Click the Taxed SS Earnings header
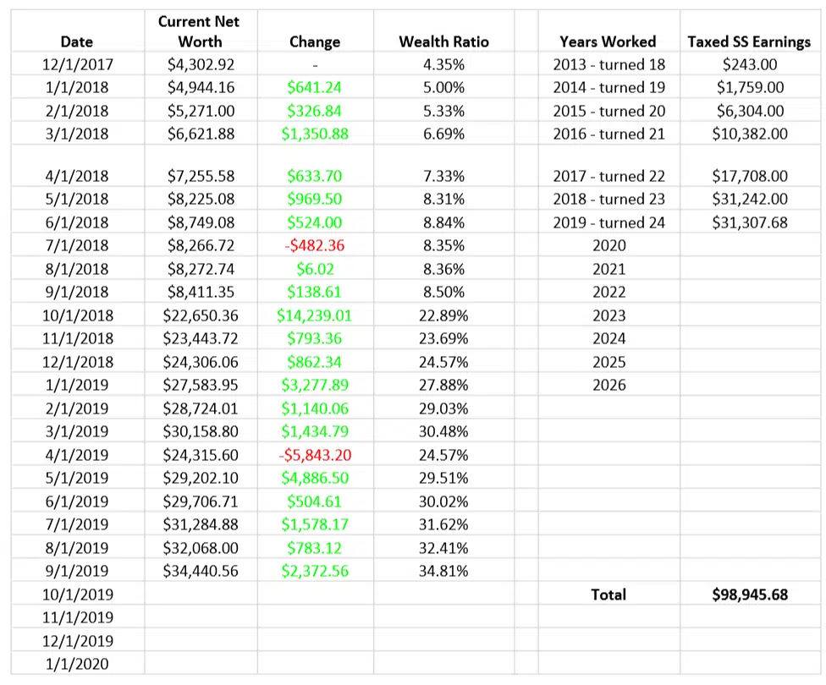 [x=749, y=41]
